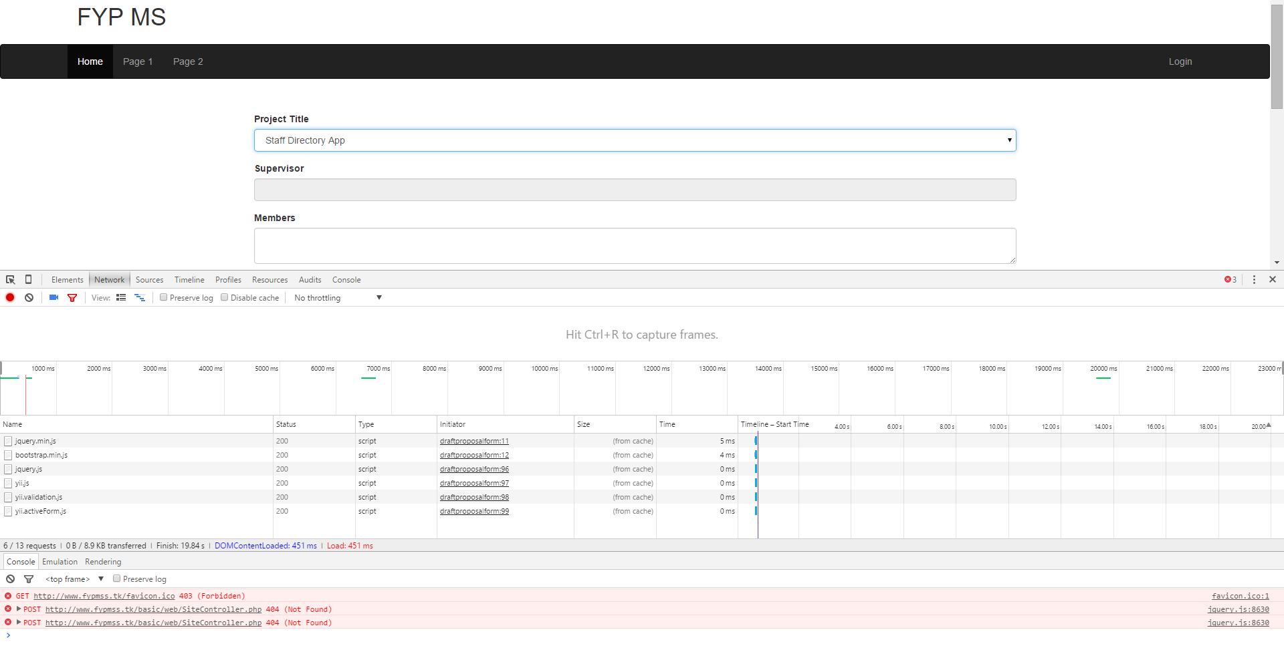Open the draftproposalform:11 initiator link
Image resolution: width=1284 pixels, height=656 pixels.
(474, 441)
